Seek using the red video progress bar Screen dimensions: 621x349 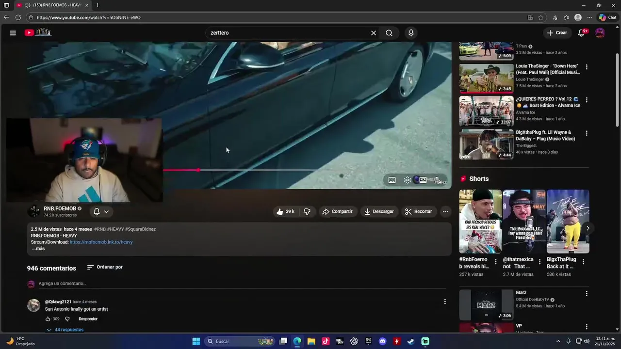click(180, 170)
